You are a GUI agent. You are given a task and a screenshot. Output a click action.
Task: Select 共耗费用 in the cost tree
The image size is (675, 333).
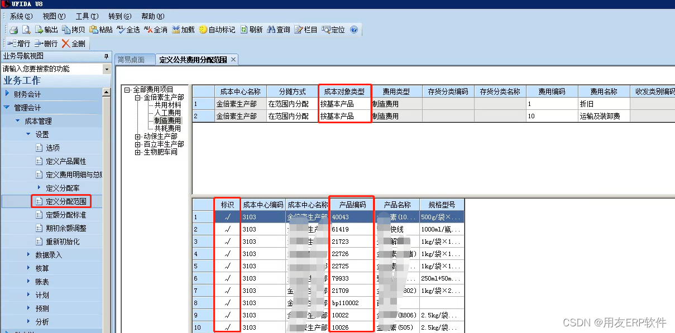(167, 128)
